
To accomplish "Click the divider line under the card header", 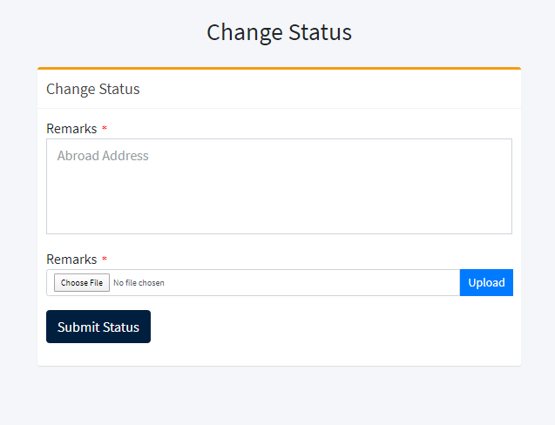I will click(x=280, y=108).
